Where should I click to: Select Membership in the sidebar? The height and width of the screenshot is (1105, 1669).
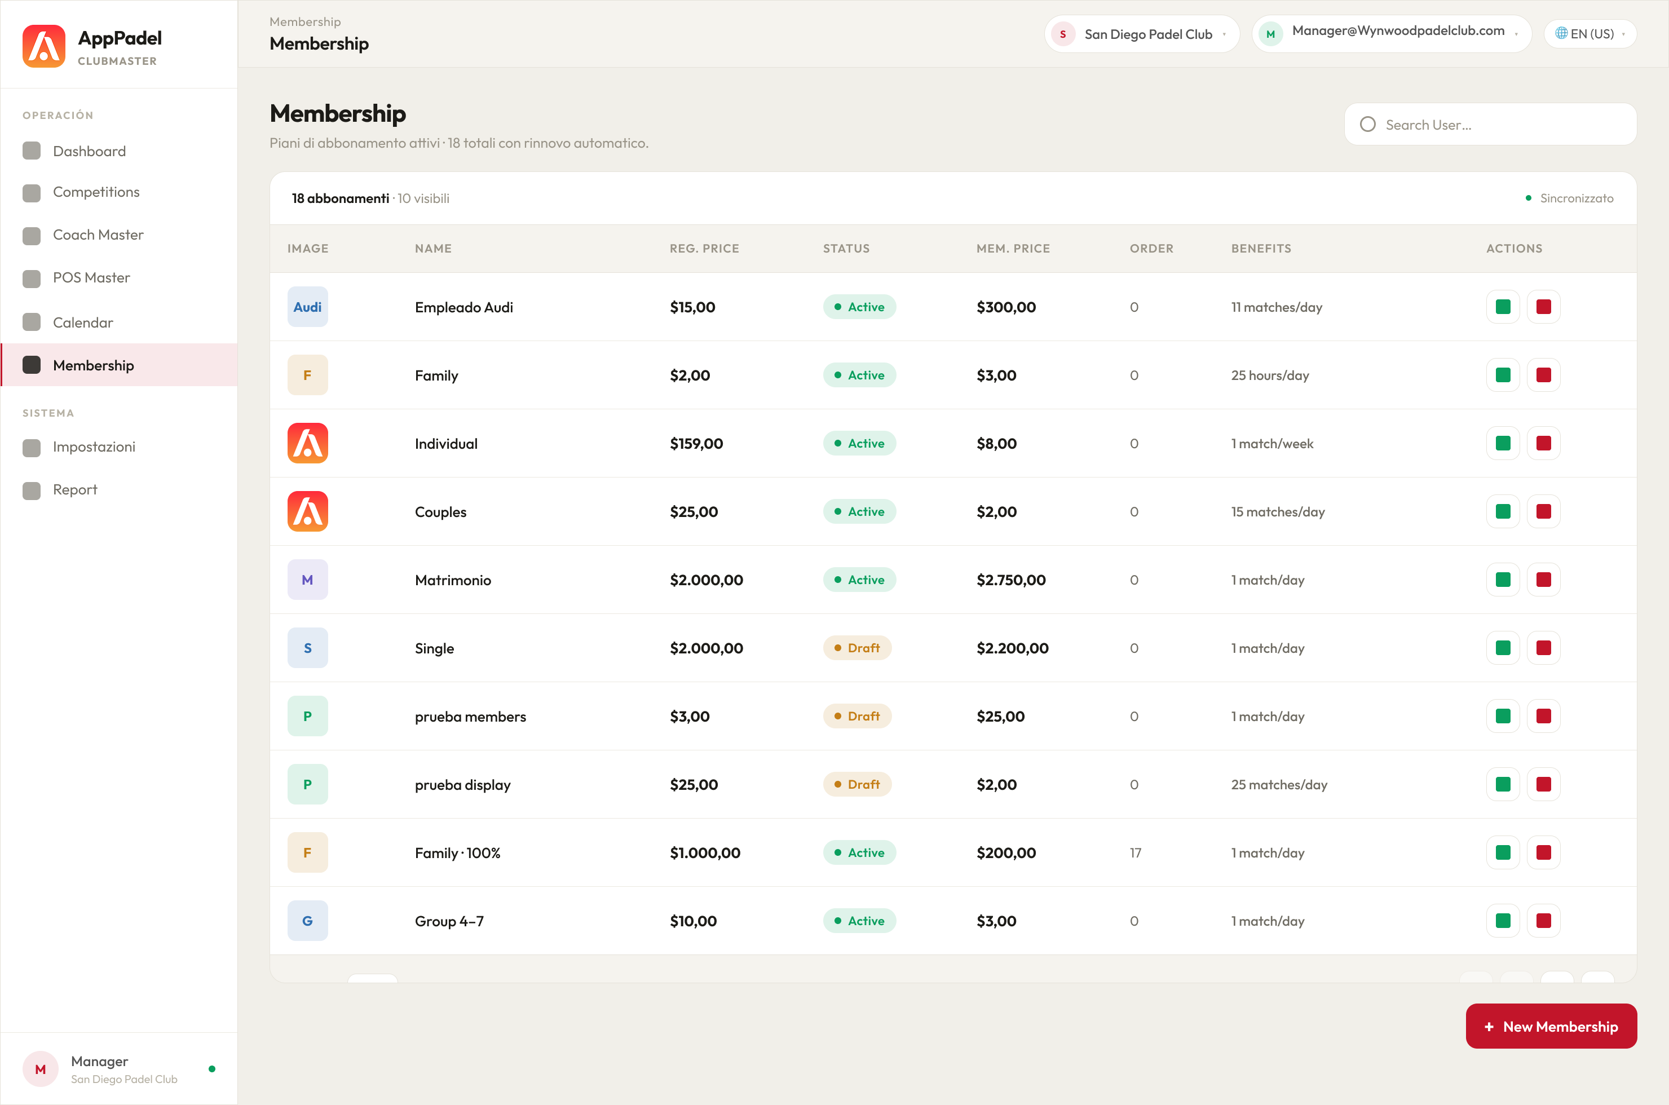119,365
